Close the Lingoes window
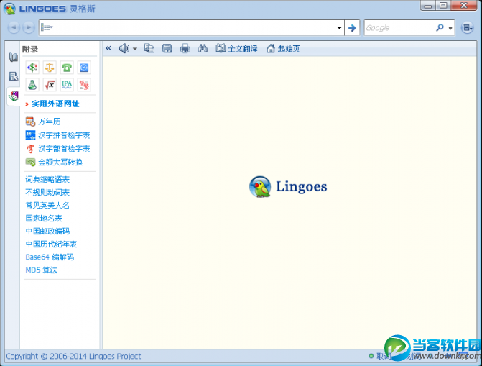Viewport: 482px width, 366px height. click(463, 6)
